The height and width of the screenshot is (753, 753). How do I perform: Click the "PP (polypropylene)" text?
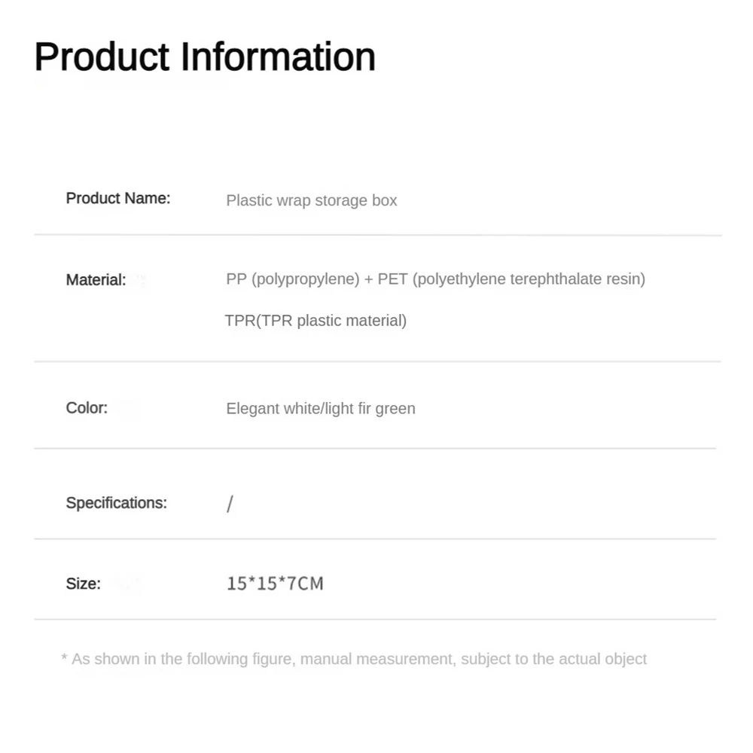tap(293, 279)
